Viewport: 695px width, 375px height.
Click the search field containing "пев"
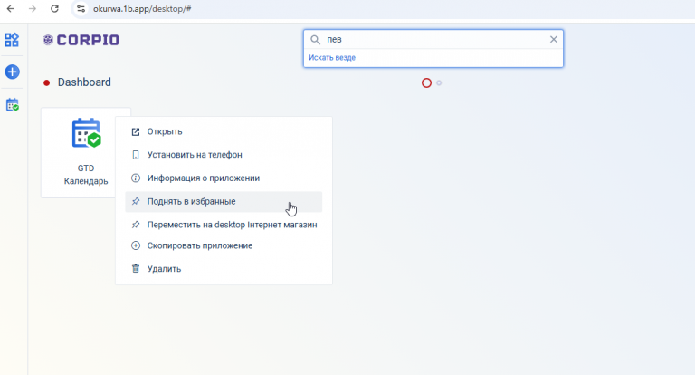(x=433, y=40)
